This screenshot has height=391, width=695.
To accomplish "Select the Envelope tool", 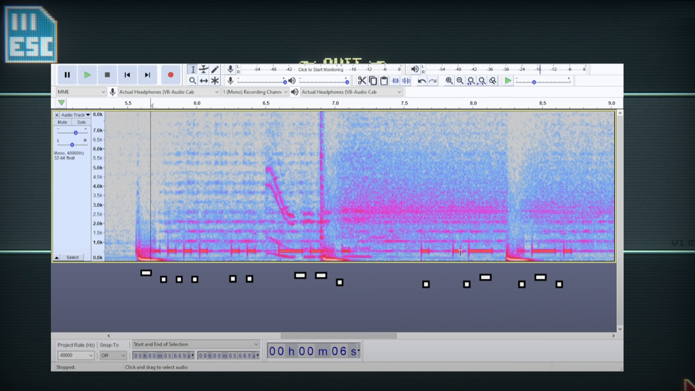I will pos(204,70).
